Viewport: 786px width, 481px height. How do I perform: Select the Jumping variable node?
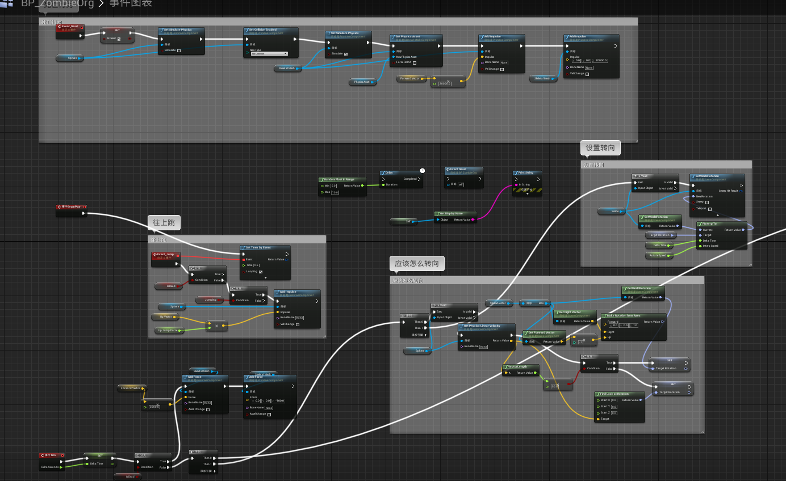pos(210,299)
